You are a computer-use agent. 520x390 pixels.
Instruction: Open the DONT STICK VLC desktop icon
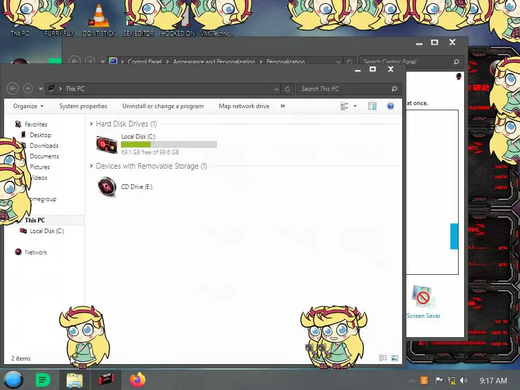pyautogui.click(x=99, y=19)
